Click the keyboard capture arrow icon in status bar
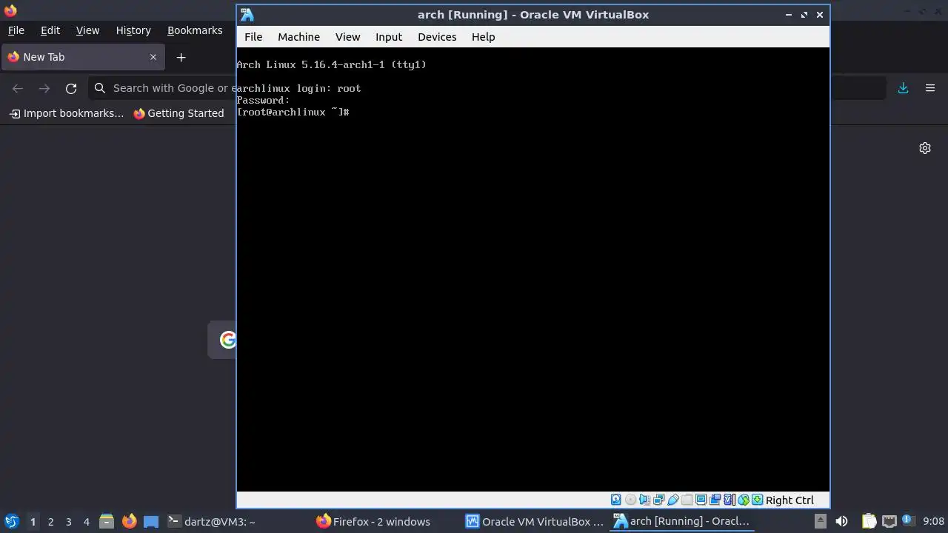This screenshot has height=533, width=948. (x=757, y=500)
